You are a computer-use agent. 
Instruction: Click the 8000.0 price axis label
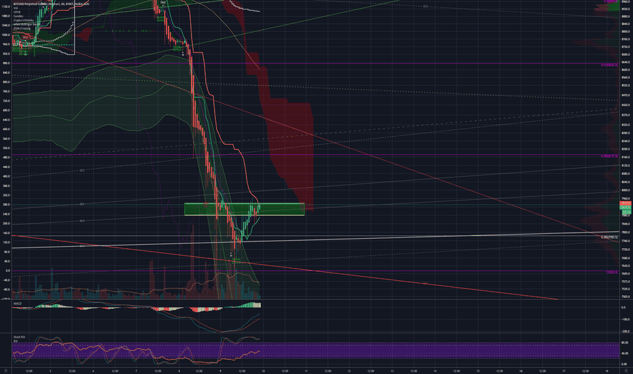pos(626,190)
